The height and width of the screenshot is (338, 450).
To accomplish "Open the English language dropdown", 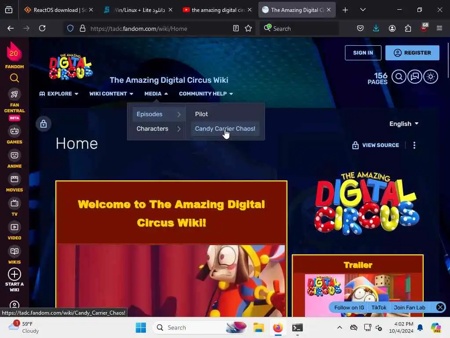I will 404,124.
